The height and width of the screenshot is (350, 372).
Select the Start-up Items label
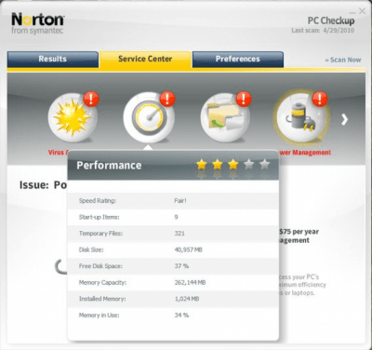click(x=100, y=217)
